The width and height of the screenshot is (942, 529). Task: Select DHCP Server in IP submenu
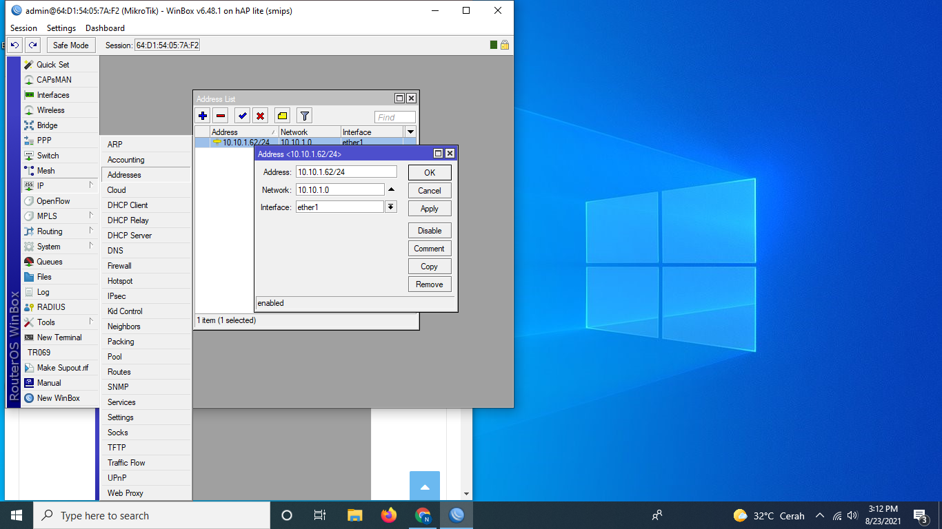(x=146, y=235)
